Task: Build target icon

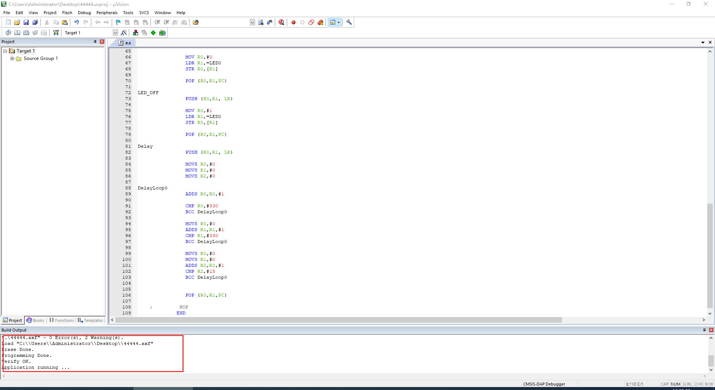Action: pyautogui.click(x=17, y=33)
